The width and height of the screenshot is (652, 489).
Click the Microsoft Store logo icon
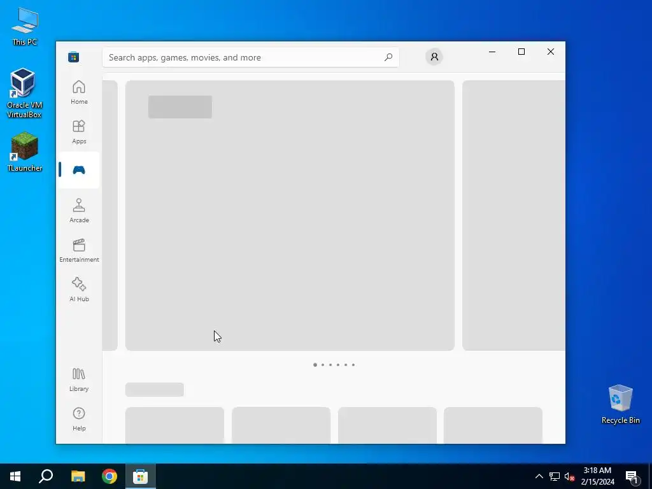(x=74, y=57)
